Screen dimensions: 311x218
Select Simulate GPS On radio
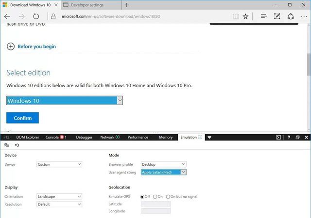click(x=155, y=197)
